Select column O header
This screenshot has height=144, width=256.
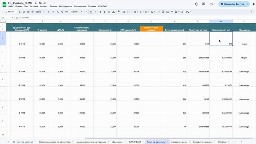coord(221,21)
